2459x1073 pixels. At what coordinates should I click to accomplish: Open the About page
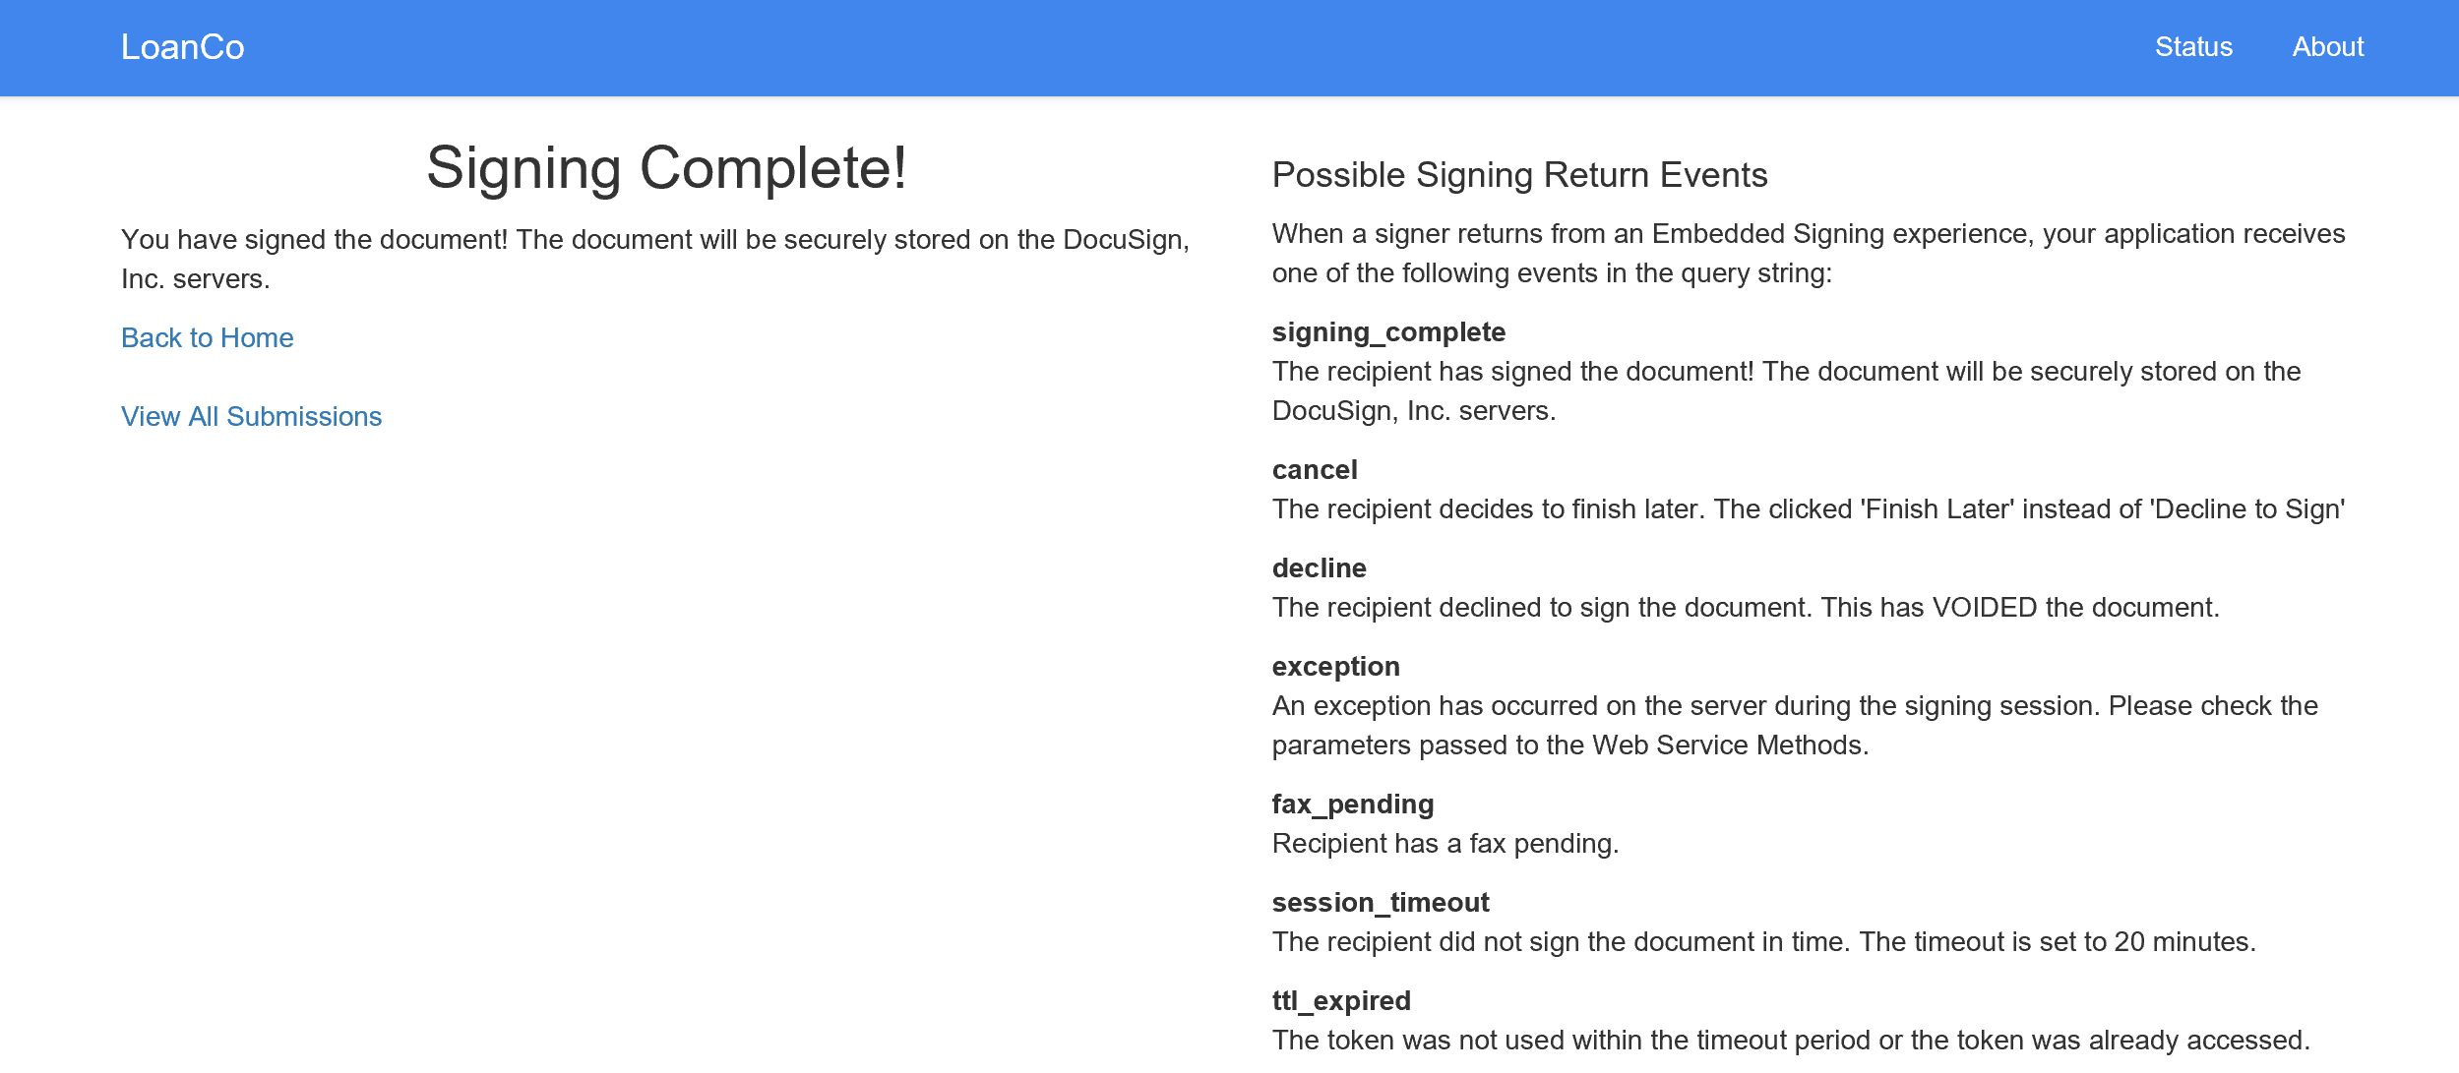2327,46
